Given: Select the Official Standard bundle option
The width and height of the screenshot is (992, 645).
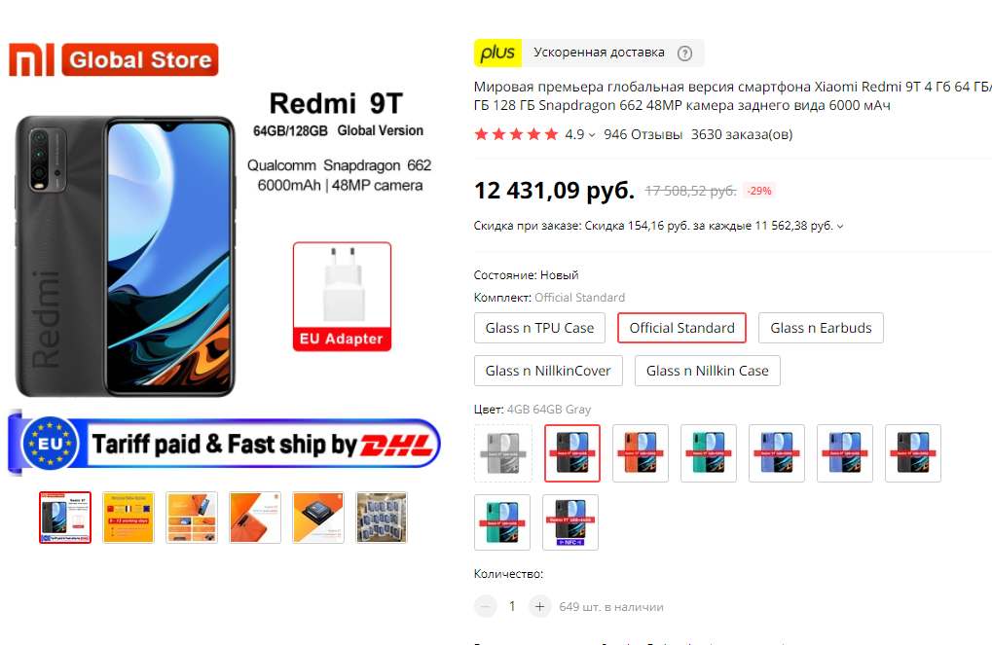Looking at the screenshot, I should pyautogui.click(x=682, y=328).
